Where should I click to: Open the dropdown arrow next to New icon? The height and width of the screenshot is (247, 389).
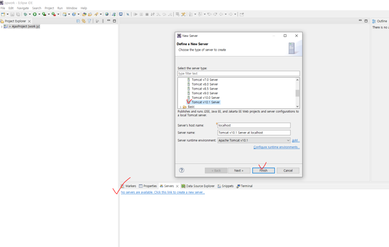coord(7,15)
